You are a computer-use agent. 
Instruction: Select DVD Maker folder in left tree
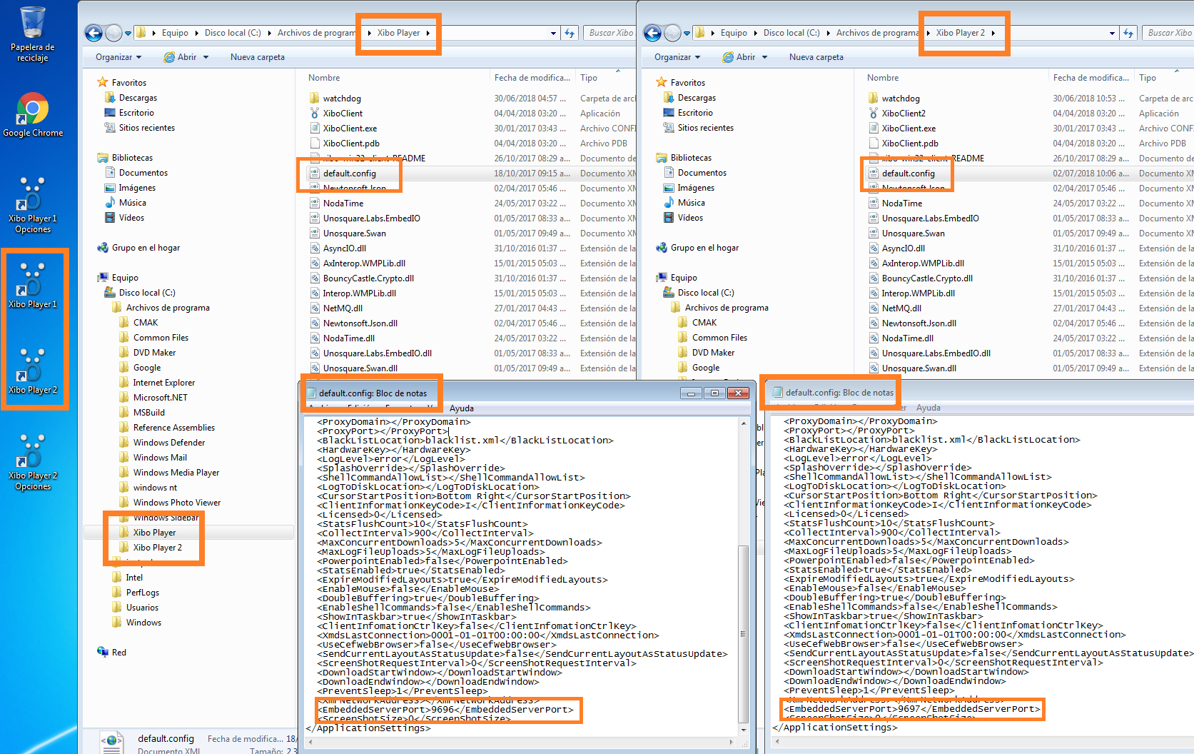[154, 353]
